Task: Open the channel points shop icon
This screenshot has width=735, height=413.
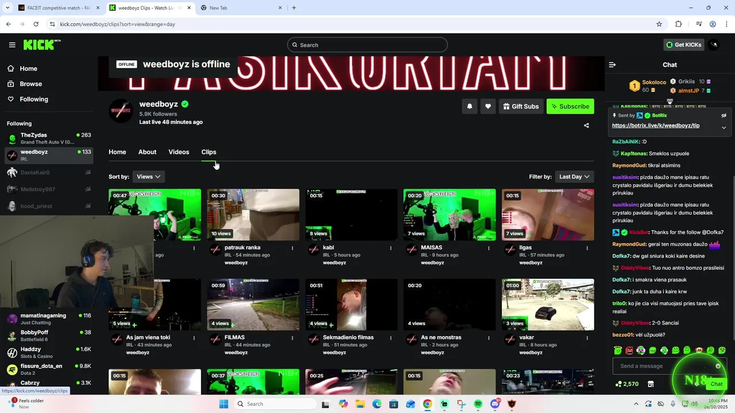Action: click(x=651, y=384)
